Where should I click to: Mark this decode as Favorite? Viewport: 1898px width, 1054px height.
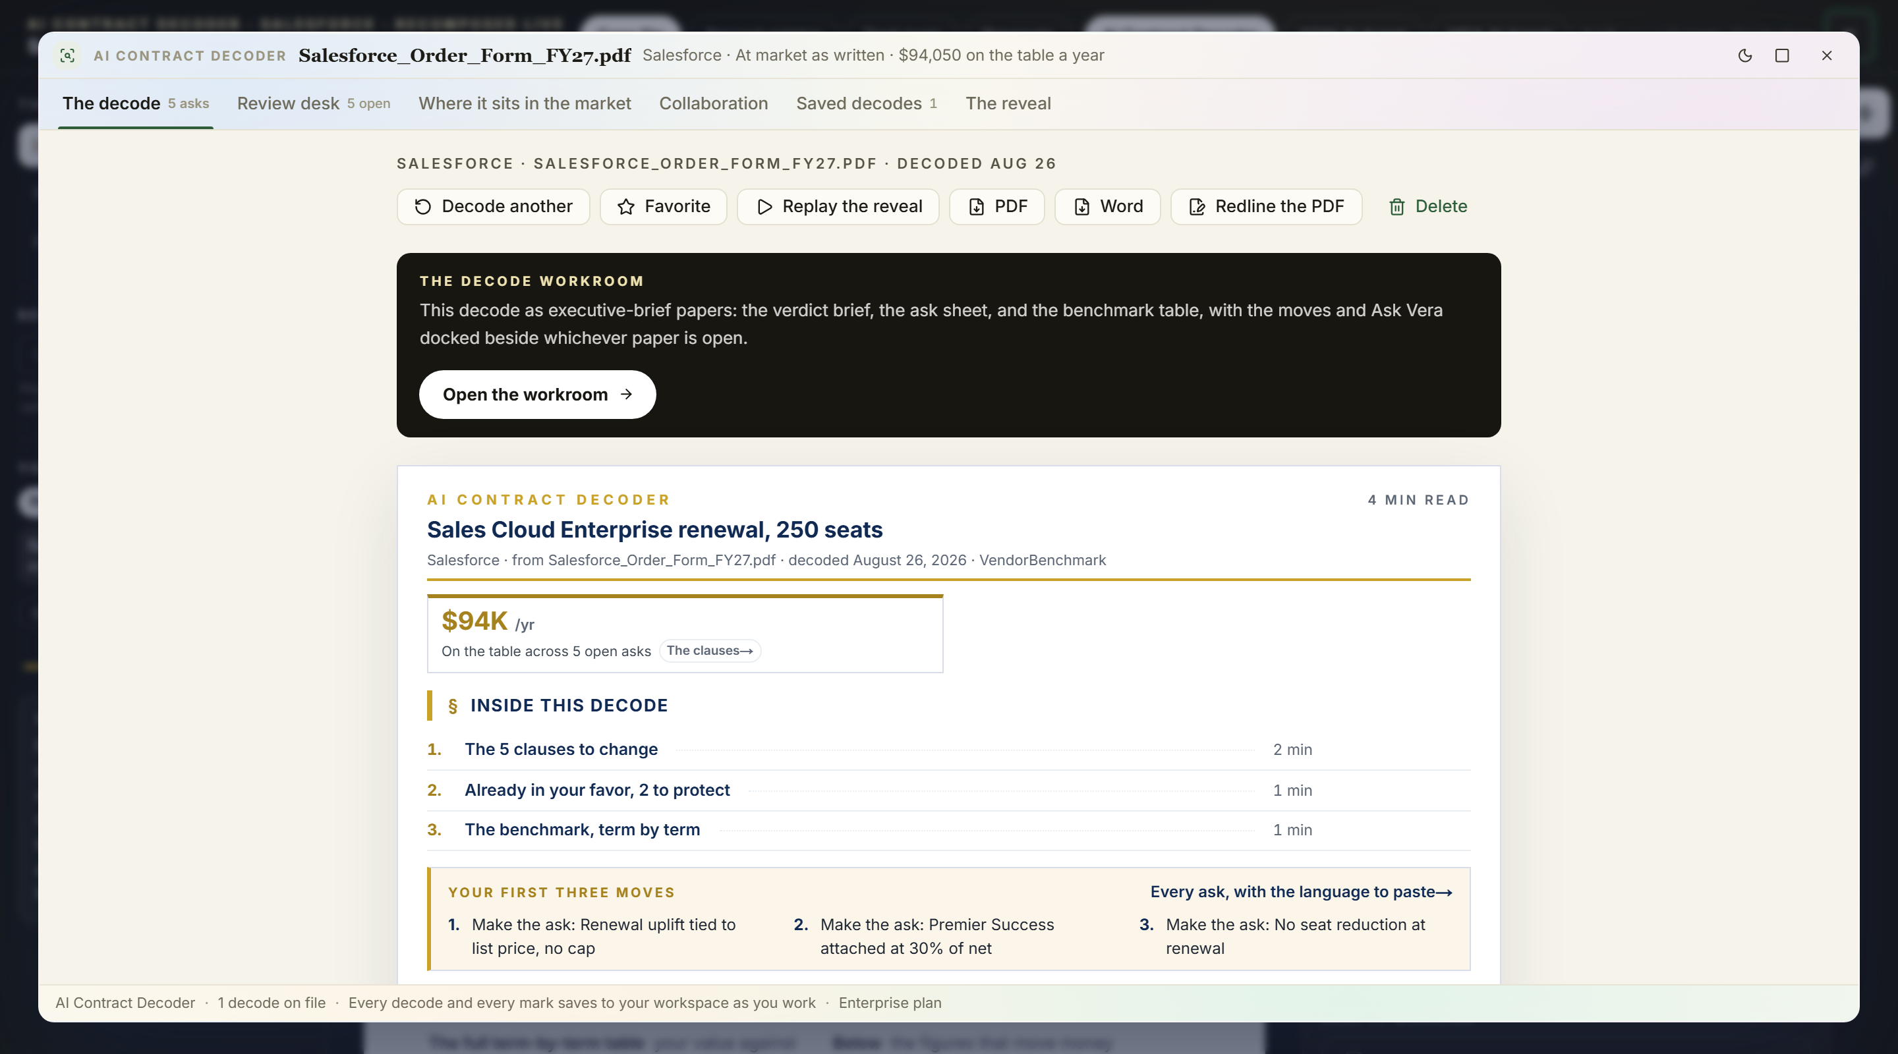(663, 206)
